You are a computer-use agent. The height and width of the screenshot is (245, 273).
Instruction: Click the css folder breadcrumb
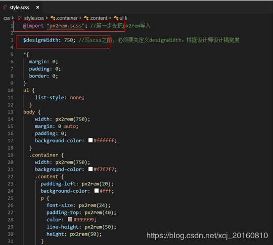click(x=6, y=18)
